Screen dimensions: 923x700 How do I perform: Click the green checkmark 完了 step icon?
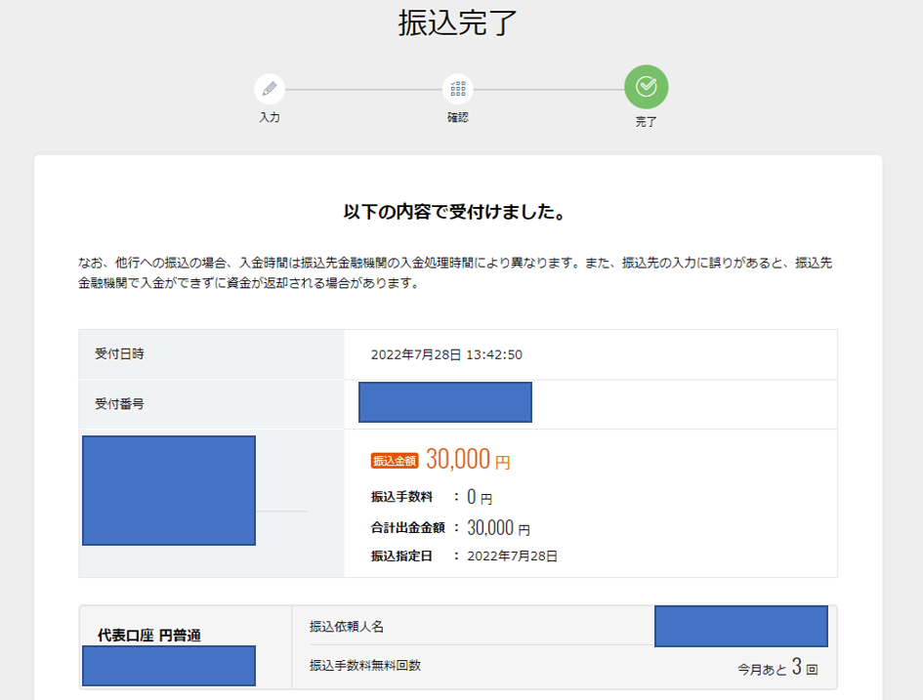[x=646, y=88]
